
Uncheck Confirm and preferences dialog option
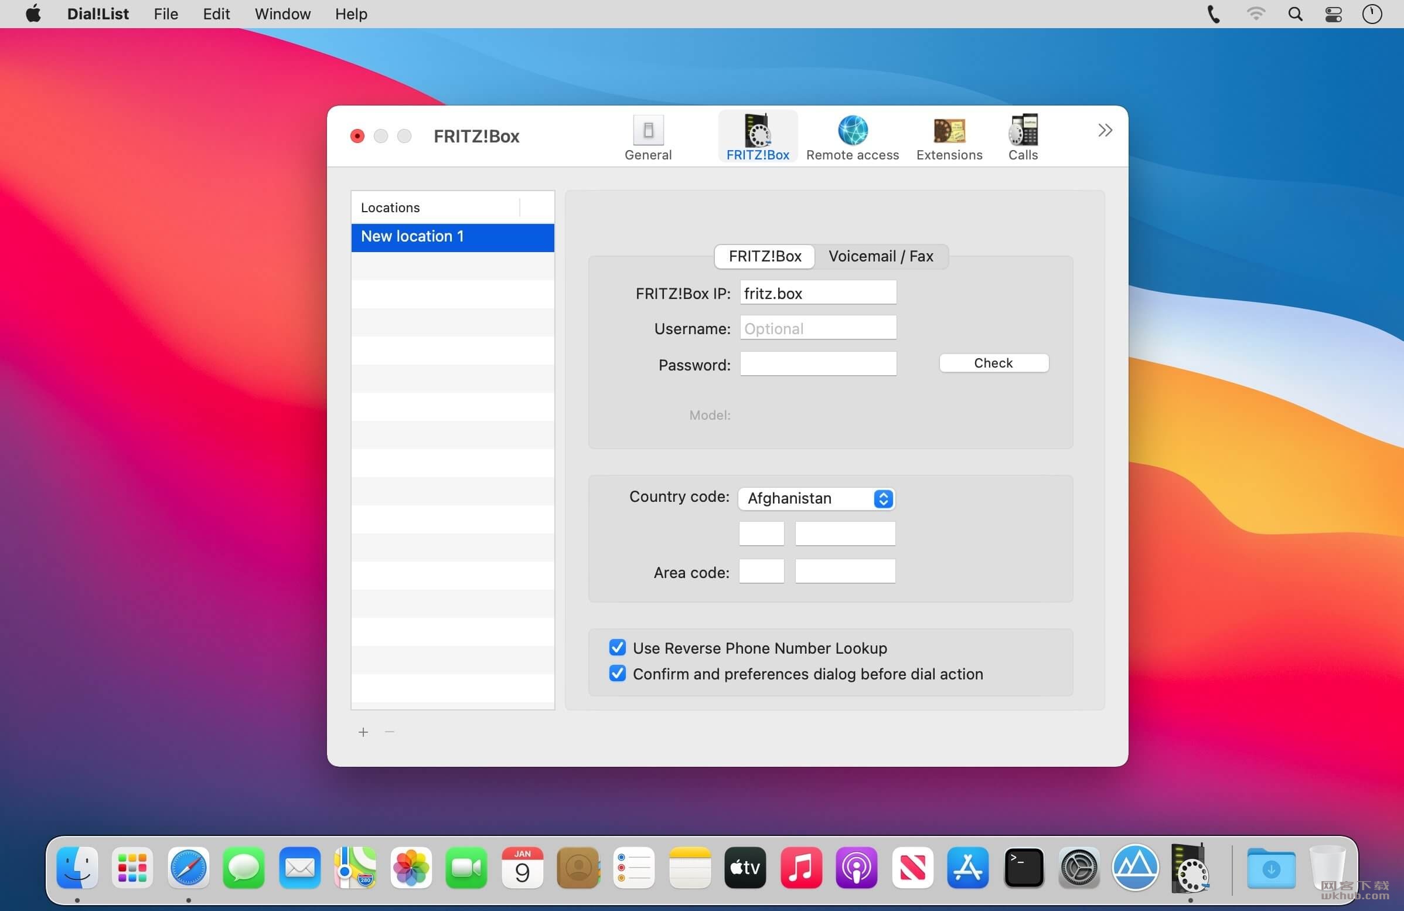(x=617, y=673)
